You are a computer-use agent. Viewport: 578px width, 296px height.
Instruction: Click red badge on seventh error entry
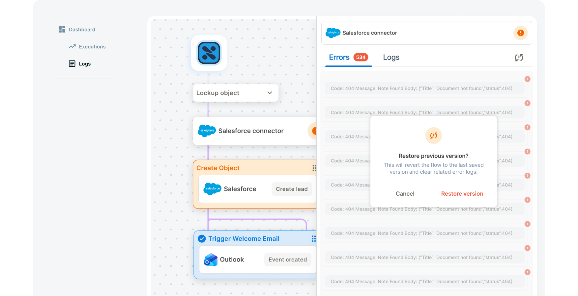tap(527, 224)
